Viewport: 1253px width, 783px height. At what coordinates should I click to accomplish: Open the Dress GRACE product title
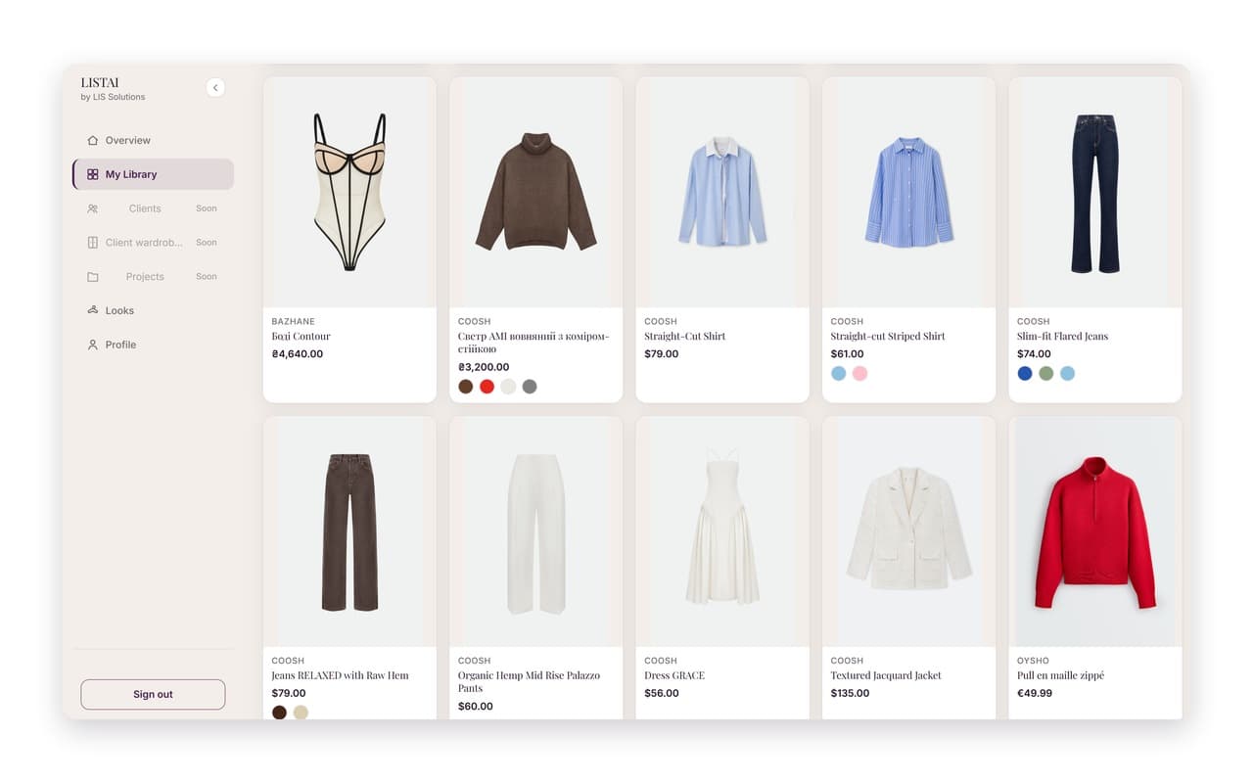click(674, 675)
